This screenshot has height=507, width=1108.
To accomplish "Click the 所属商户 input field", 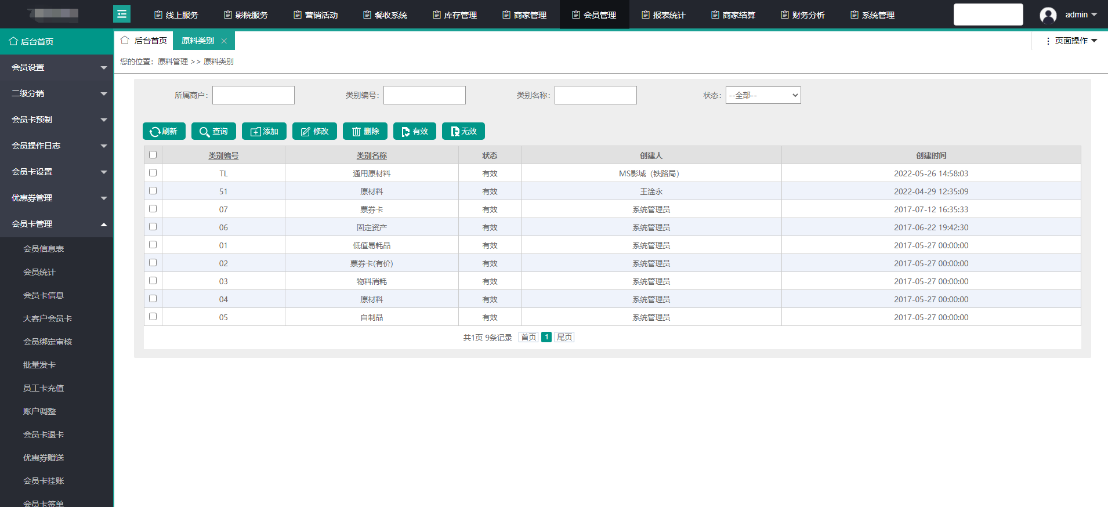I will click(254, 95).
